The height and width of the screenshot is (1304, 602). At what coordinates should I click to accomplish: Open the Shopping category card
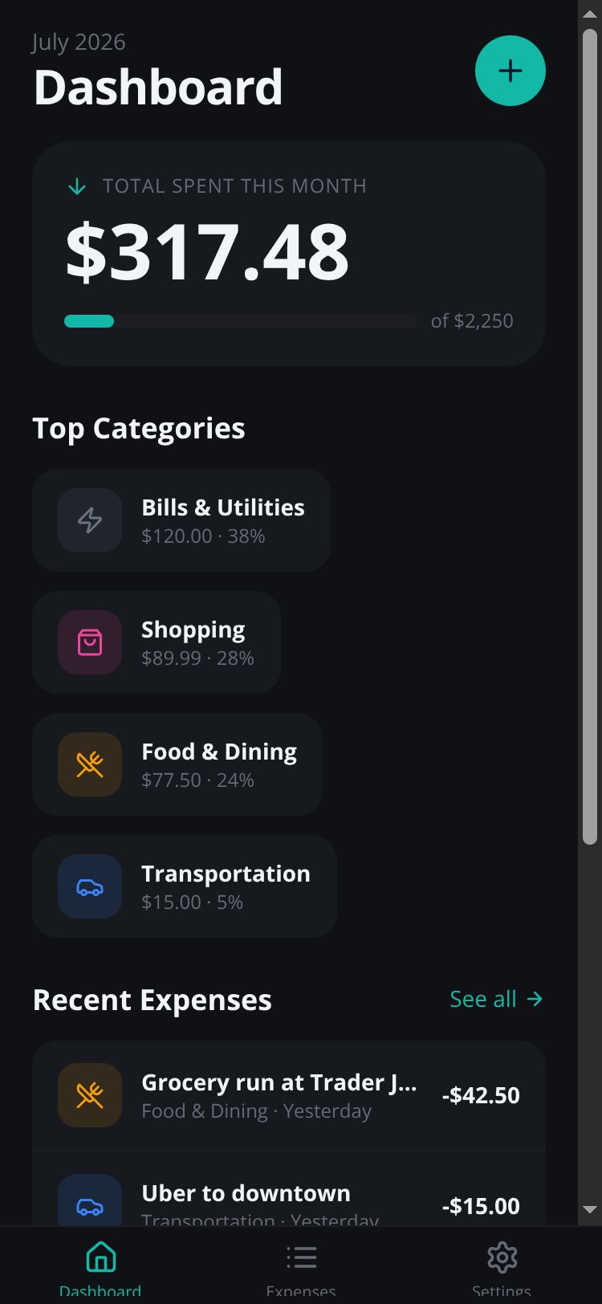(157, 642)
